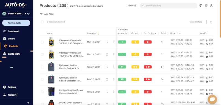Image resolution: width=221 pixels, height=105 pixels.
Task: Click the Contigo tumbler thumbnail
Action: click(51, 92)
